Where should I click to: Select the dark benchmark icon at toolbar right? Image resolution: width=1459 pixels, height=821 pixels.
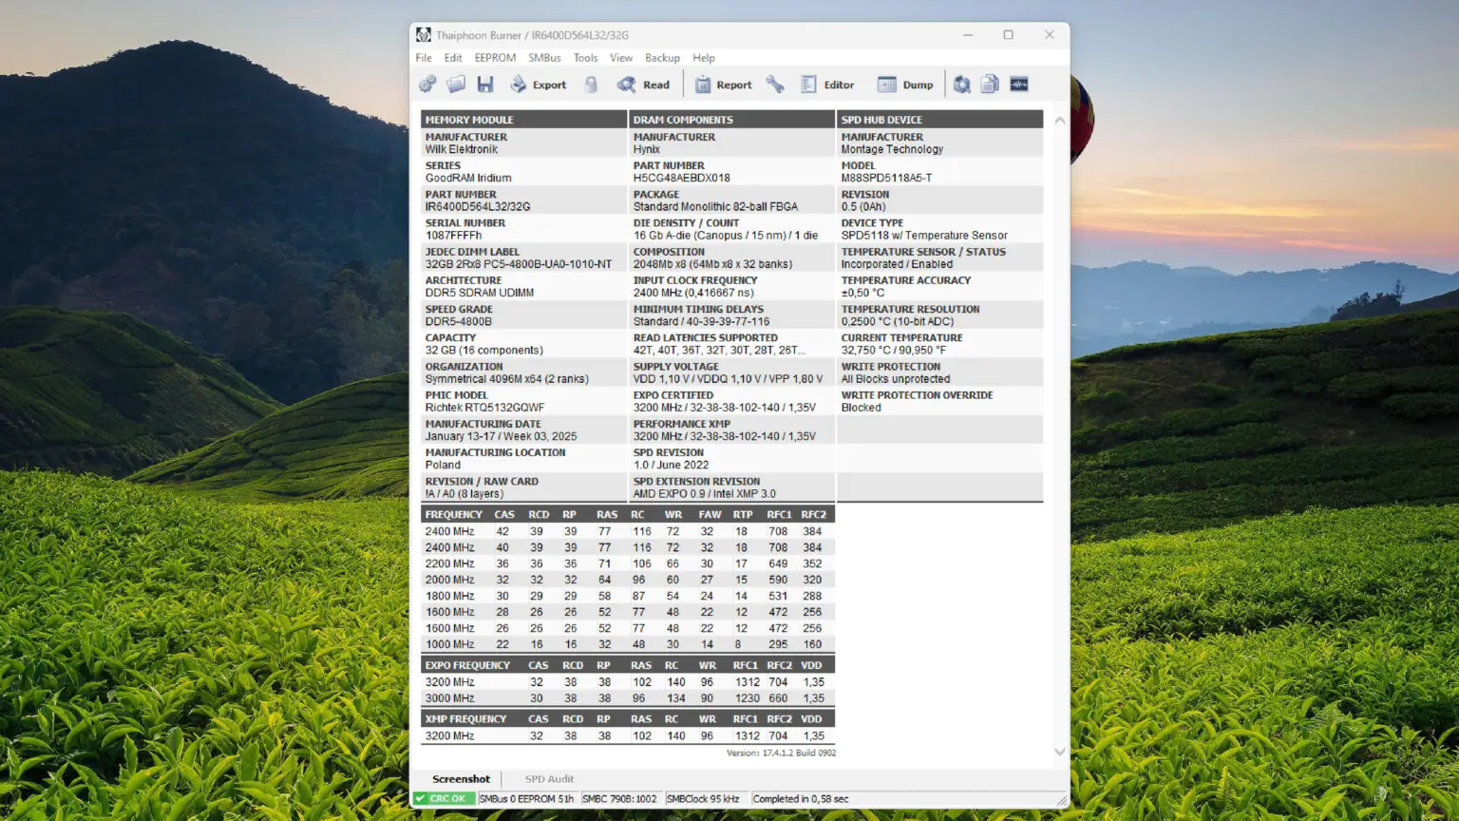tap(1018, 84)
